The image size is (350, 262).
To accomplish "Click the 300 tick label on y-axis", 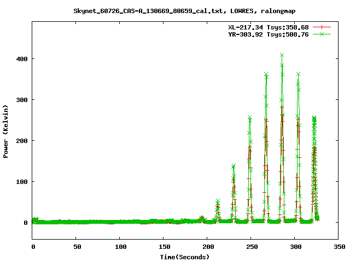I will click(x=22, y=100).
